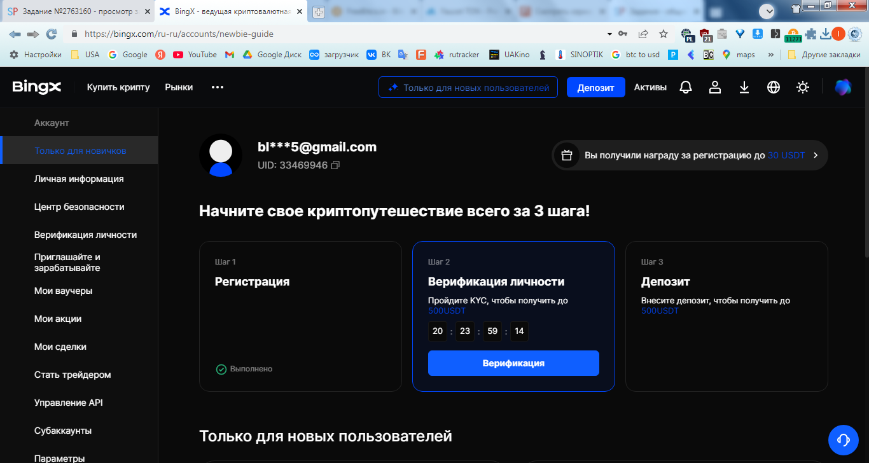
Task: Open the support headset chat button
Action: pyautogui.click(x=844, y=439)
